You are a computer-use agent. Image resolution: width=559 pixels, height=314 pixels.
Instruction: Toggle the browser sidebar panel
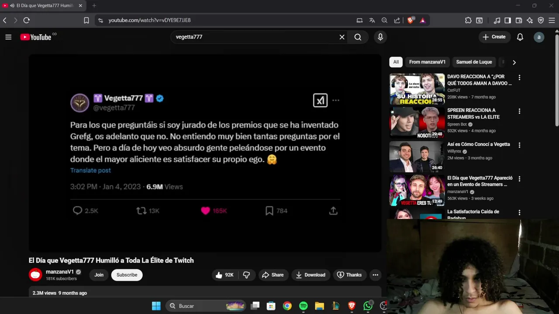tap(507, 20)
